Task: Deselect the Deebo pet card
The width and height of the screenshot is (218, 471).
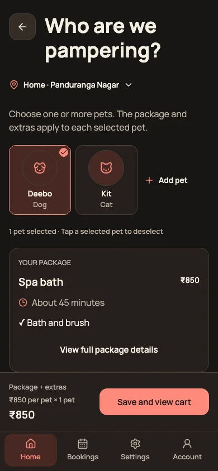Action: [40, 180]
